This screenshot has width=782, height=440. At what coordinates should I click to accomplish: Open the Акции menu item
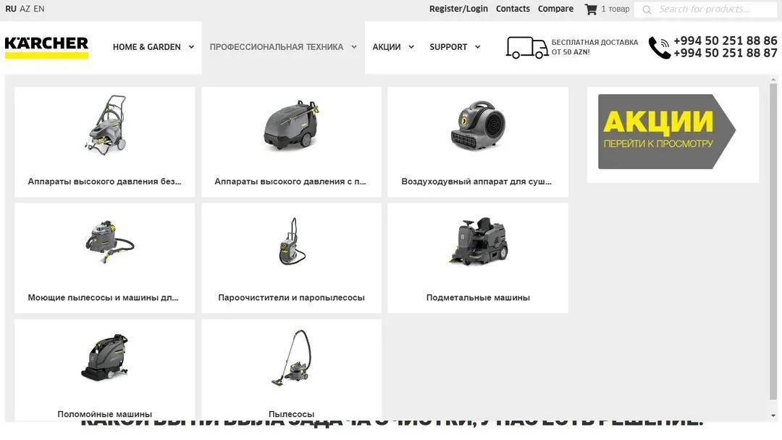[x=387, y=47]
